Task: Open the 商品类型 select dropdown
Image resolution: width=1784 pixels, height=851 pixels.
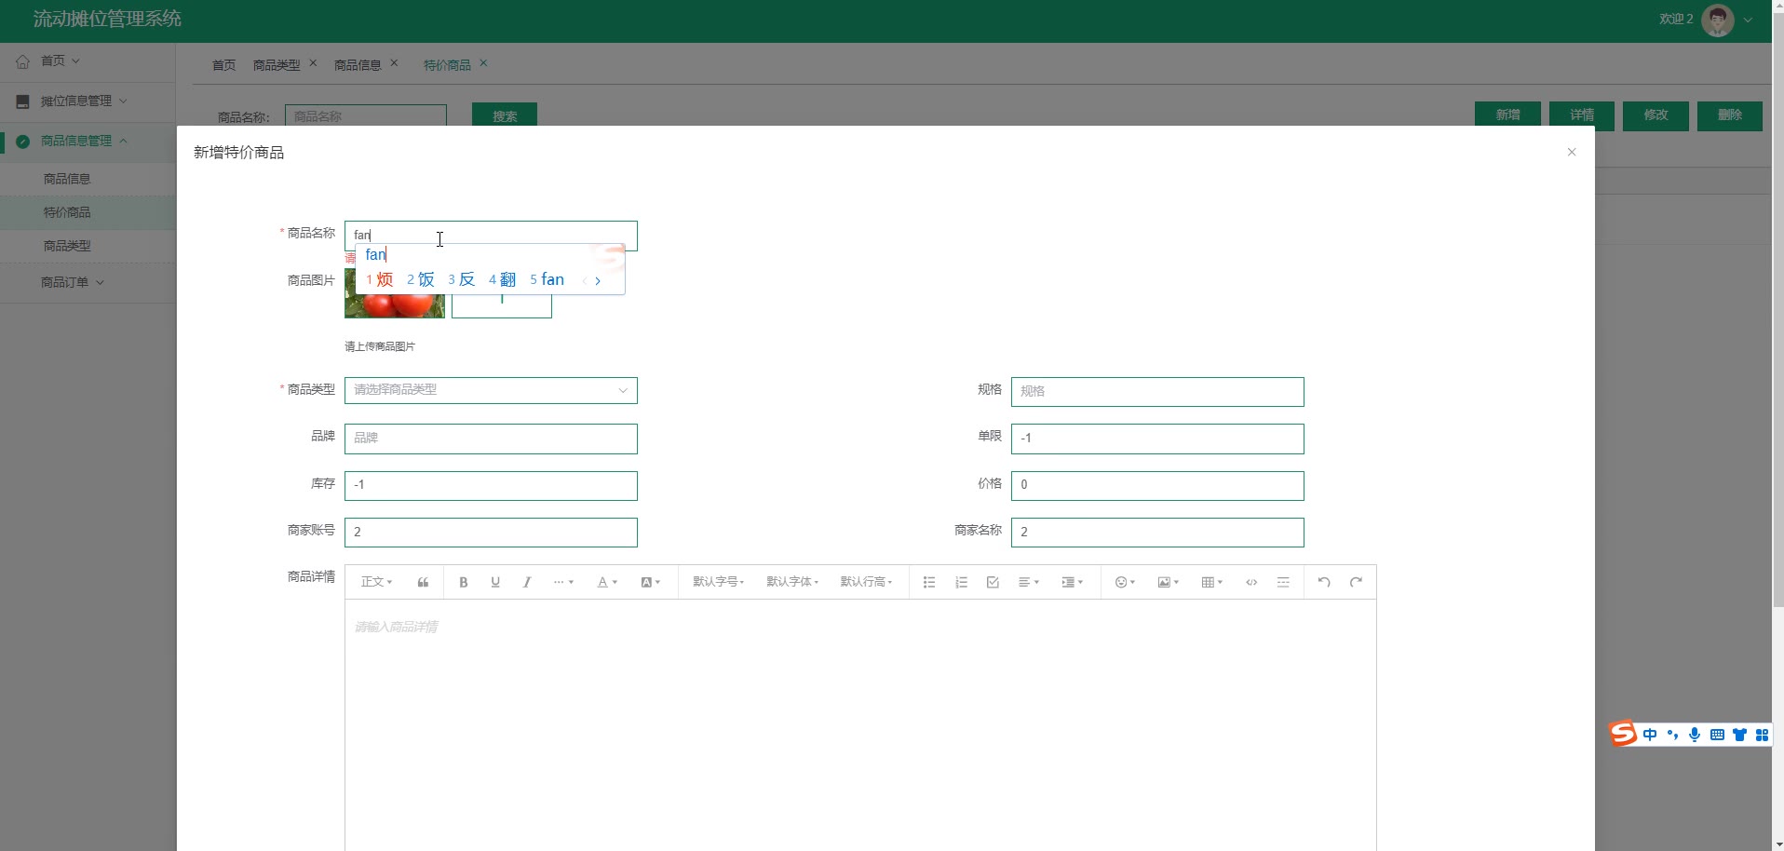Action: point(491,390)
